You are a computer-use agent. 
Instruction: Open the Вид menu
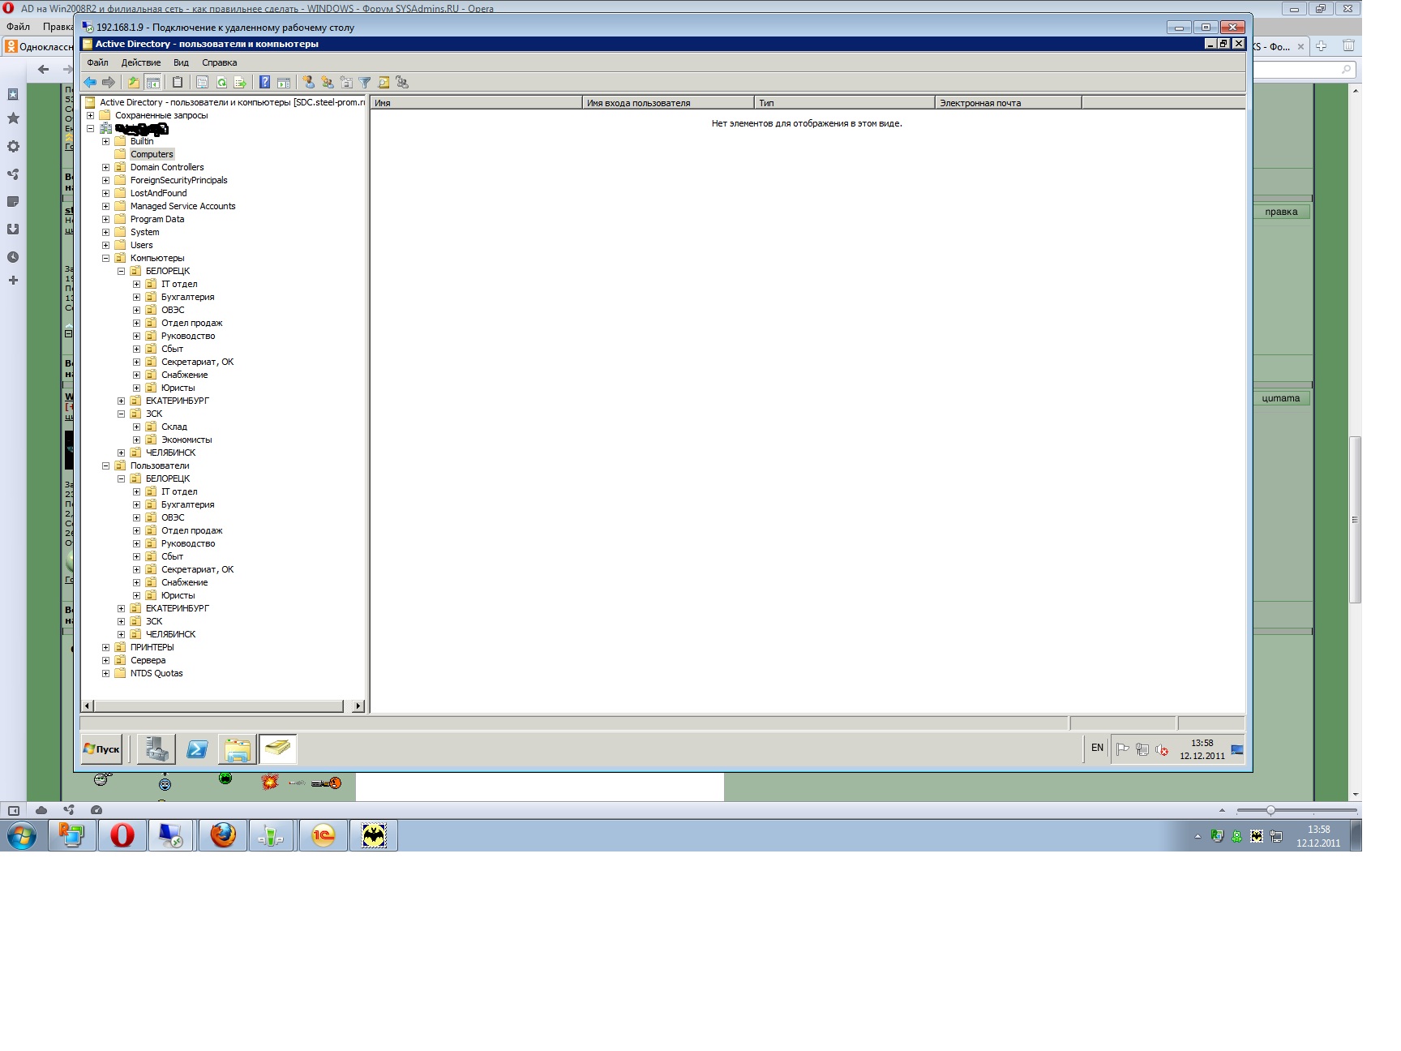(x=182, y=62)
